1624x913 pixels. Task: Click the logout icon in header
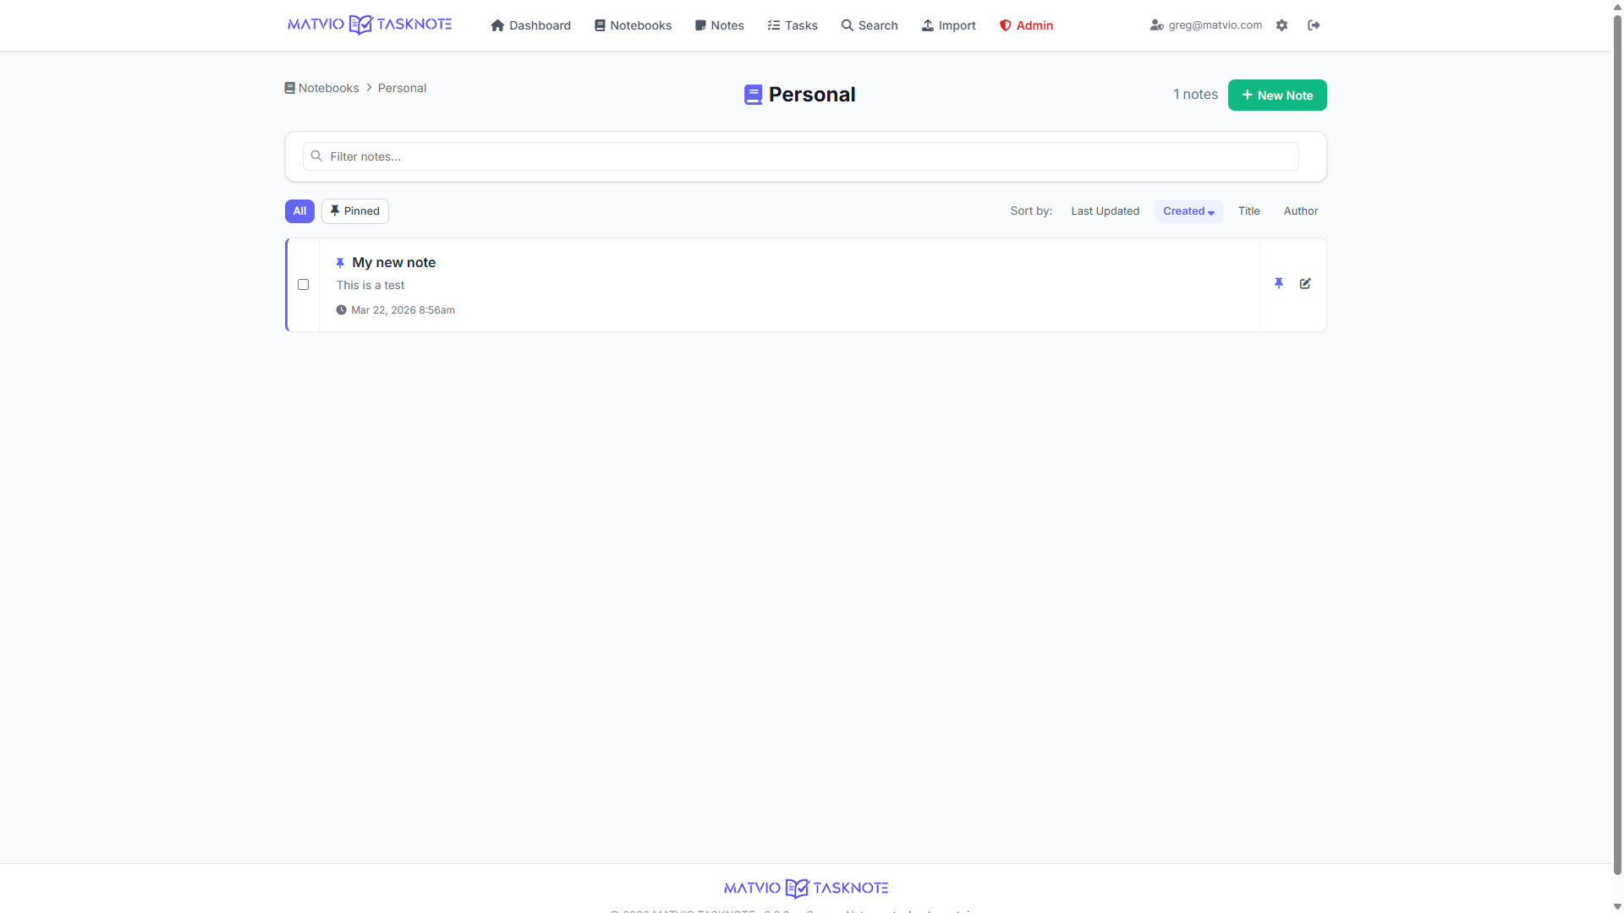[1314, 25]
